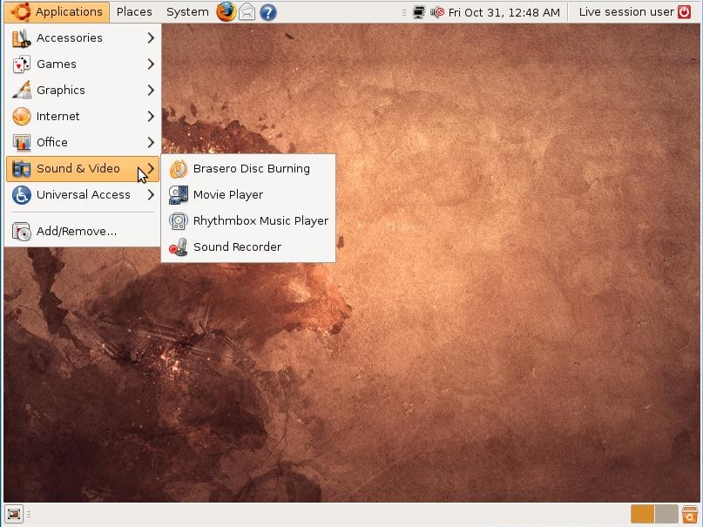Screen dimensions: 703x527
Task: Switch to the first orange workspace
Action: point(642,514)
